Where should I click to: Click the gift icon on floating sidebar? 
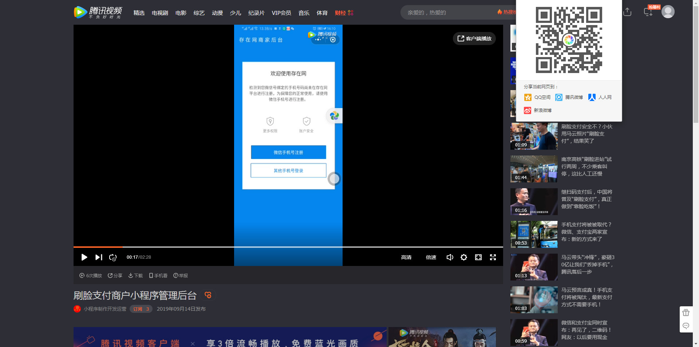(686, 312)
